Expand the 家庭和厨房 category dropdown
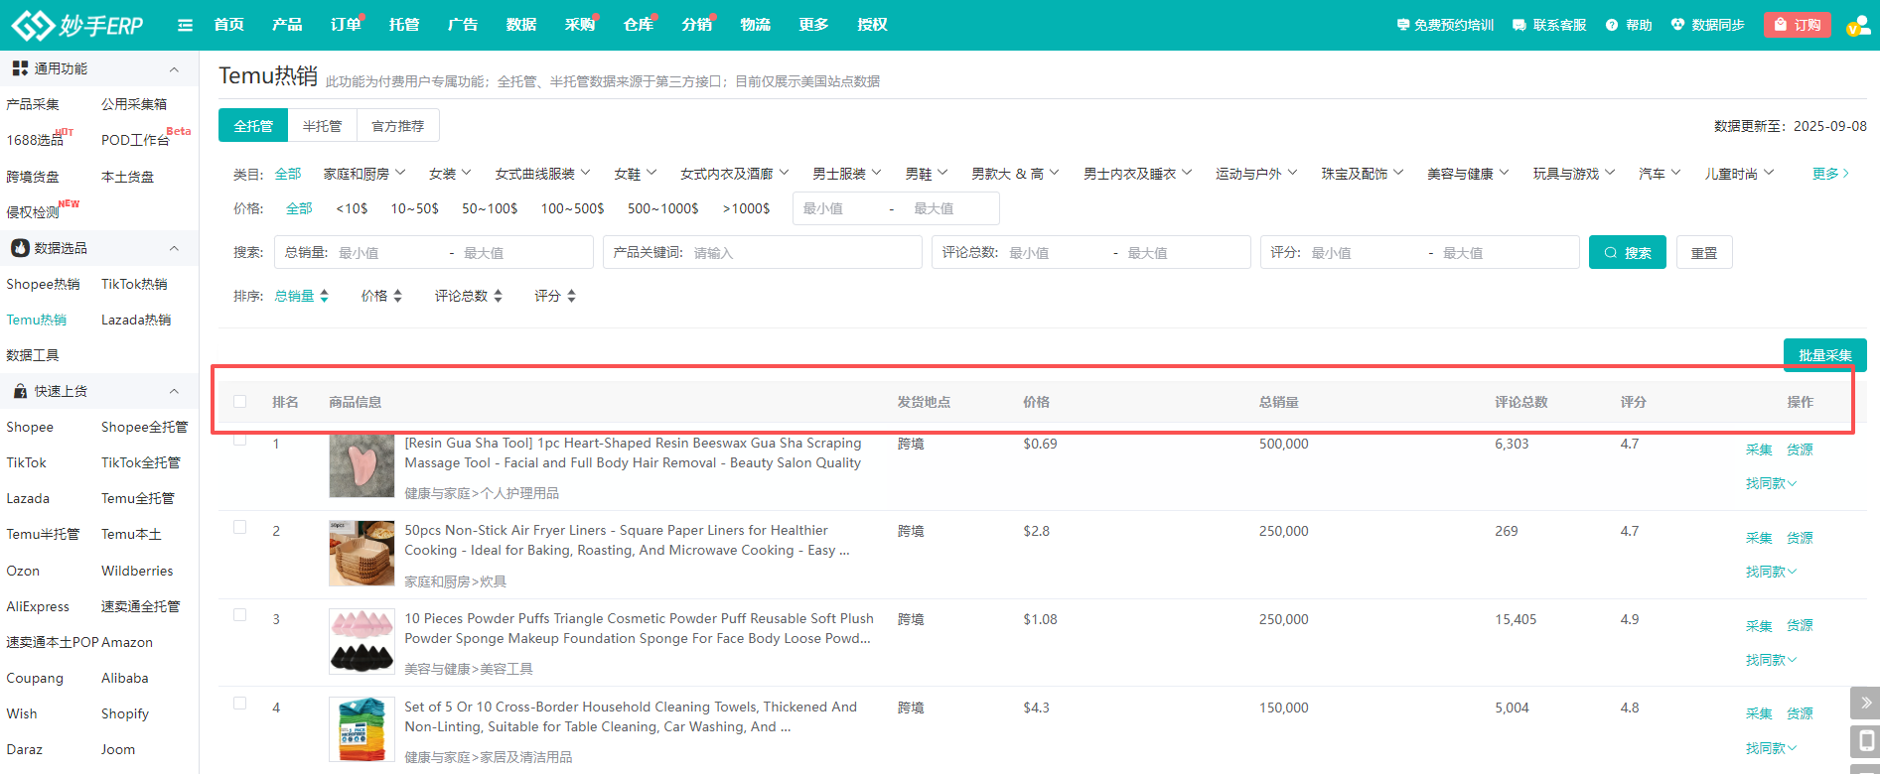Viewport: 1880px width, 774px height. click(x=364, y=174)
